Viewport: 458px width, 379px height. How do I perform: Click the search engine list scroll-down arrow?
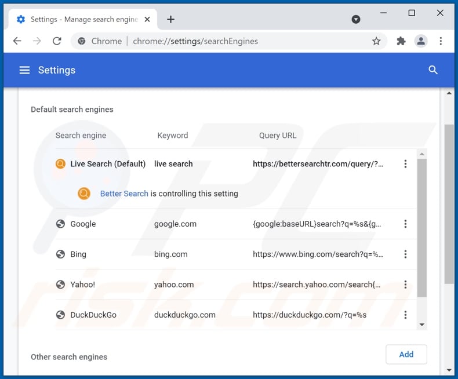[422, 325]
